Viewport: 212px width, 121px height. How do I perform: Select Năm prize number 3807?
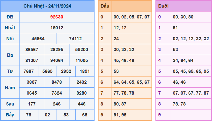(x=32, y=82)
